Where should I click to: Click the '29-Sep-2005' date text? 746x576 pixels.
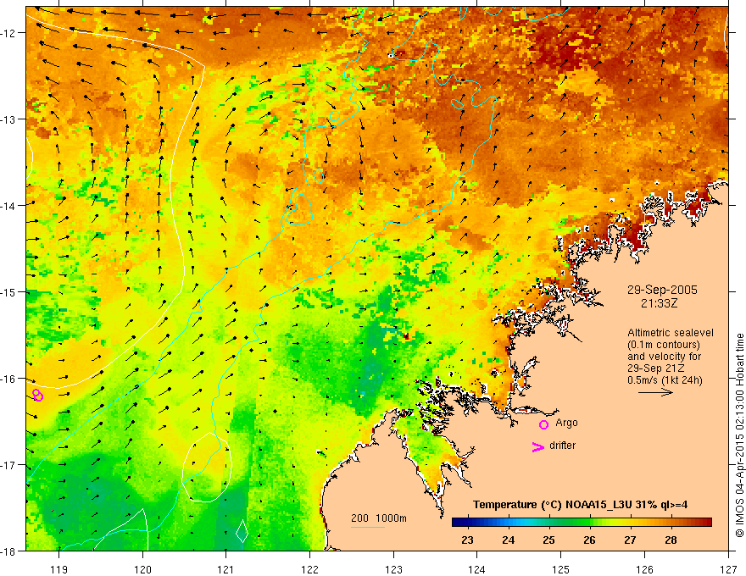click(662, 290)
